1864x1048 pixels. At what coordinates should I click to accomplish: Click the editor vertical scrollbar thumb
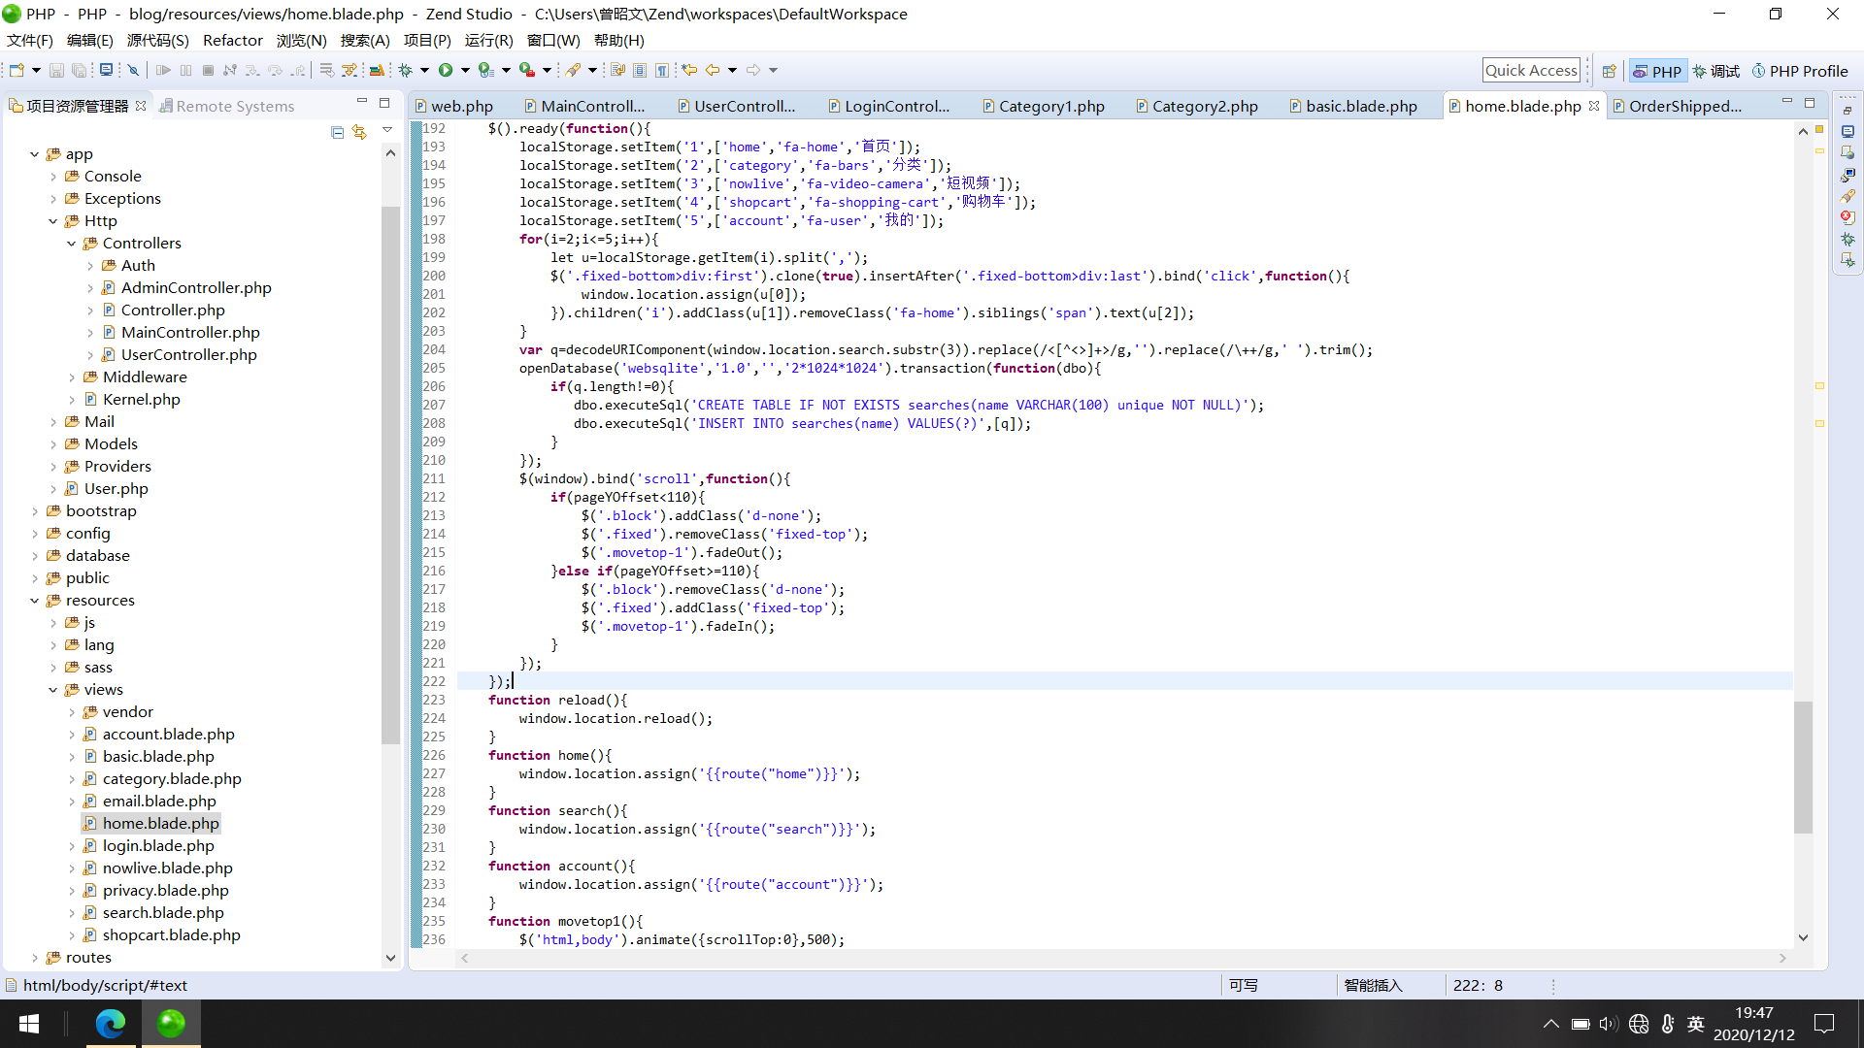[1803, 767]
